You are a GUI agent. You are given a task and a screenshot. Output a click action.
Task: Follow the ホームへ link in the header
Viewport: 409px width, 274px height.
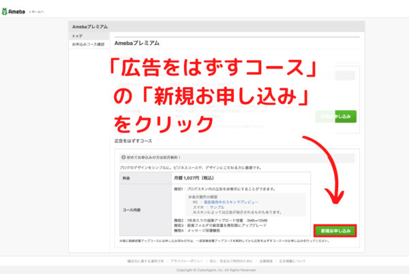tap(37, 12)
